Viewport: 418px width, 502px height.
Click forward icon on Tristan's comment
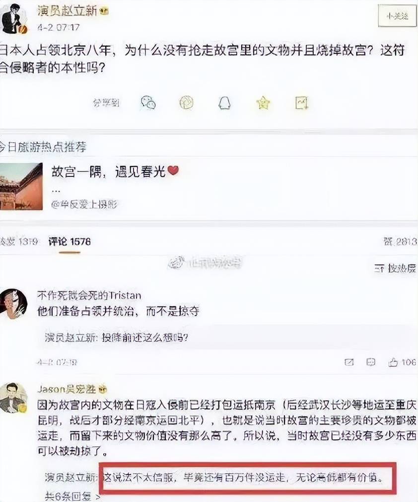pos(349,362)
